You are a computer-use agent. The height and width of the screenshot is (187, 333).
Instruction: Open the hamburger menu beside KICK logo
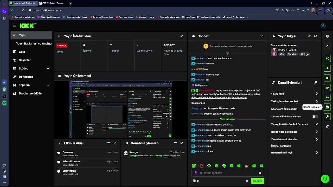click(x=15, y=26)
